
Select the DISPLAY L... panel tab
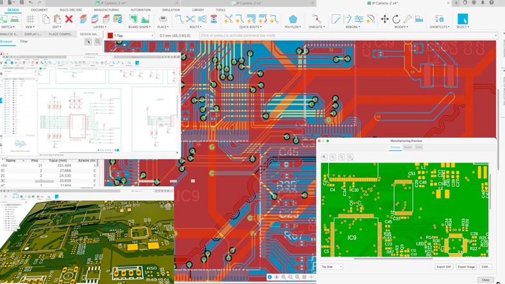(x=33, y=34)
